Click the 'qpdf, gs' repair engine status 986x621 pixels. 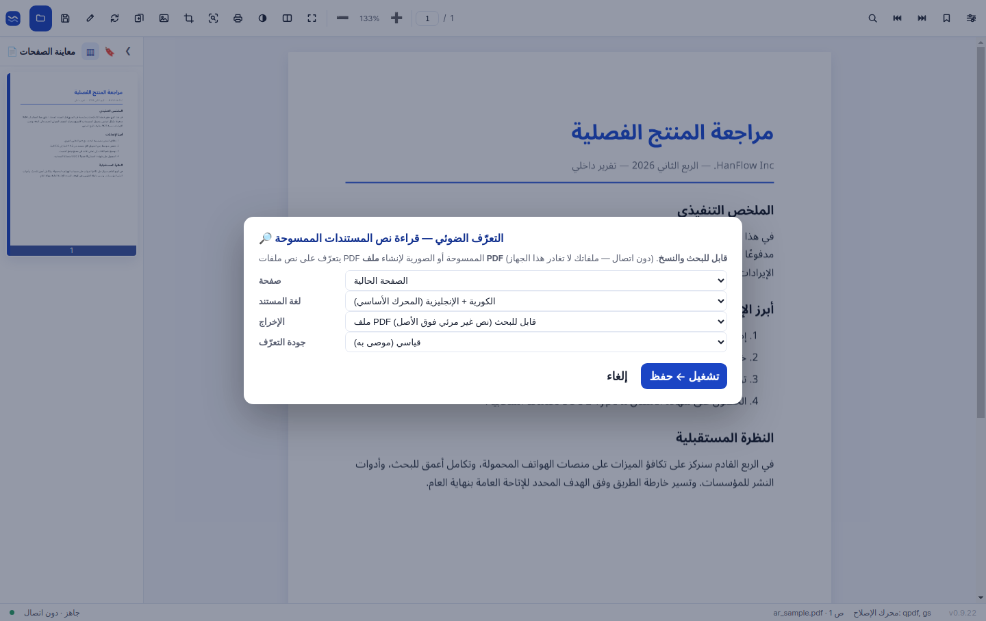(x=892, y=613)
